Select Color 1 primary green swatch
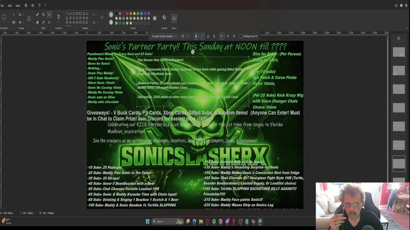410x230 pixels. [x=111, y=14]
